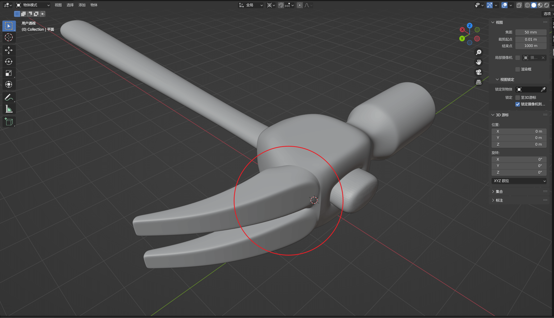554x318 pixels.
Task: Open the 物体模式 mode dropdown
Action: [x=33, y=5]
